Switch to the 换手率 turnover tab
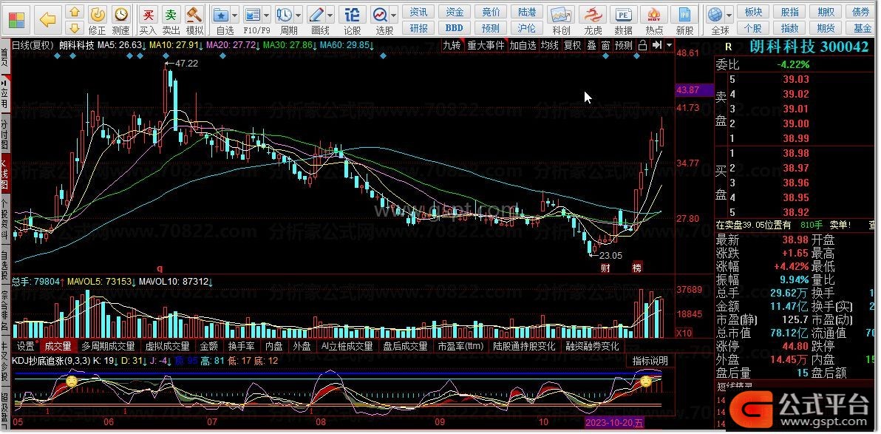Image resolution: width=881 pixels, height=434 pixels. pyautogui.click(x=241, y=346)
